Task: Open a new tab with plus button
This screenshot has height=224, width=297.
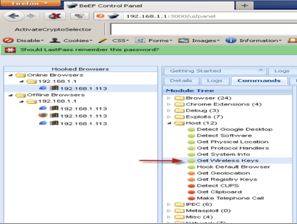Action: [244, 5]
